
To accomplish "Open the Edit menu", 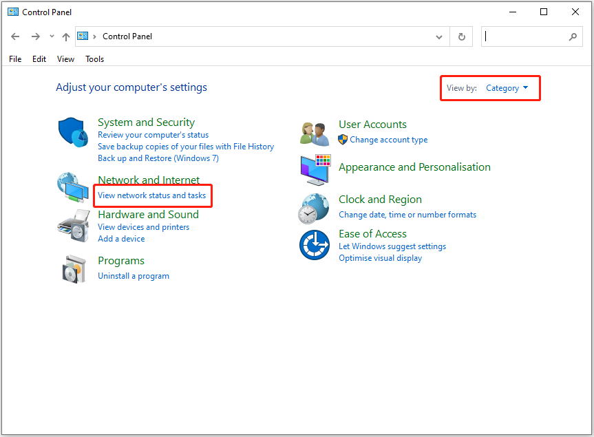I will point(39,59).
